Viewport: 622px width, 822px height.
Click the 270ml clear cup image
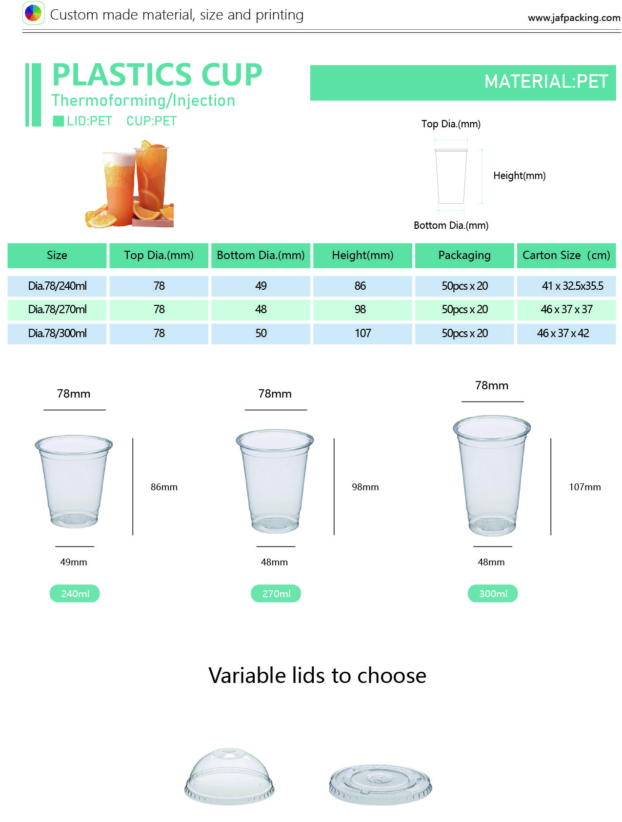click(275, 481)
